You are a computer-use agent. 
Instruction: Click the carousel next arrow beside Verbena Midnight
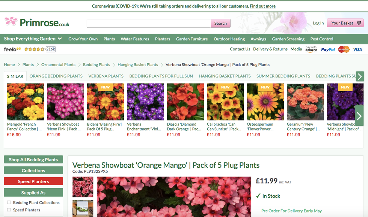tap(359, 116)
